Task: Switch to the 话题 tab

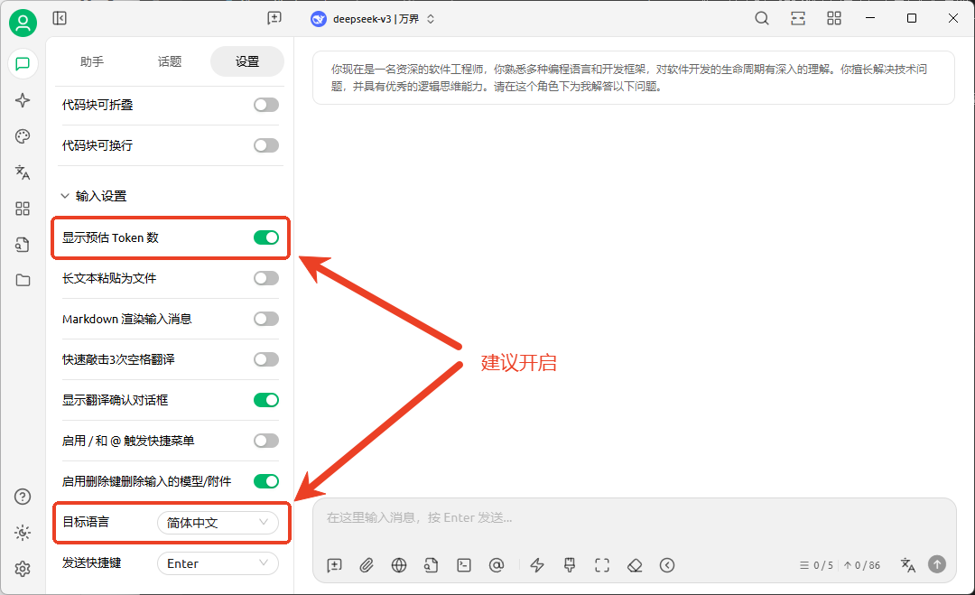Action: pyautogui.click(x=170, y=61)
